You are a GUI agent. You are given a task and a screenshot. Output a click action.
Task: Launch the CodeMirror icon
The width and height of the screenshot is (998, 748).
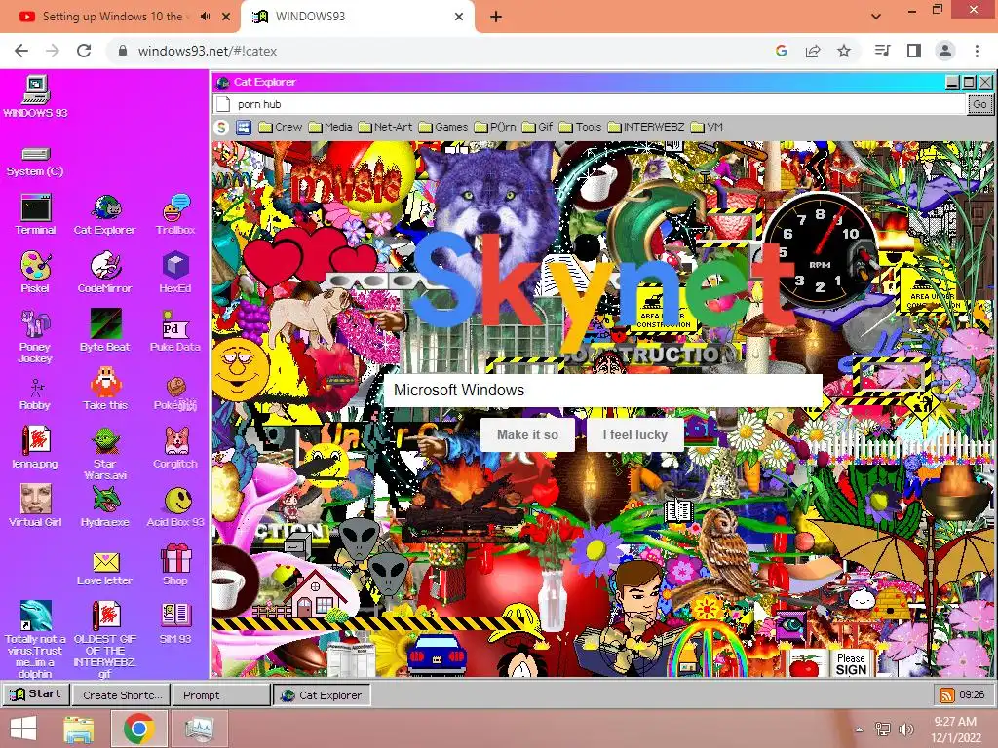click(105, 273)
